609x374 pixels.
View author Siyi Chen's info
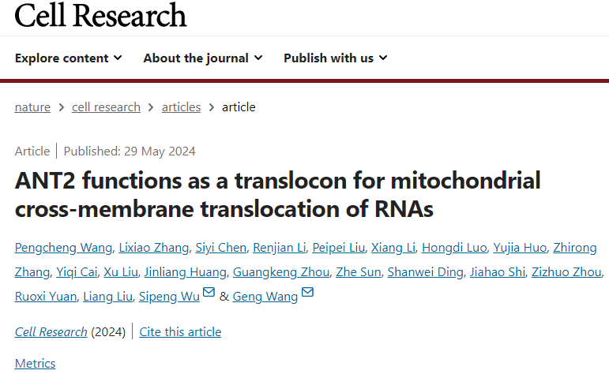click(x=220, y=248)
